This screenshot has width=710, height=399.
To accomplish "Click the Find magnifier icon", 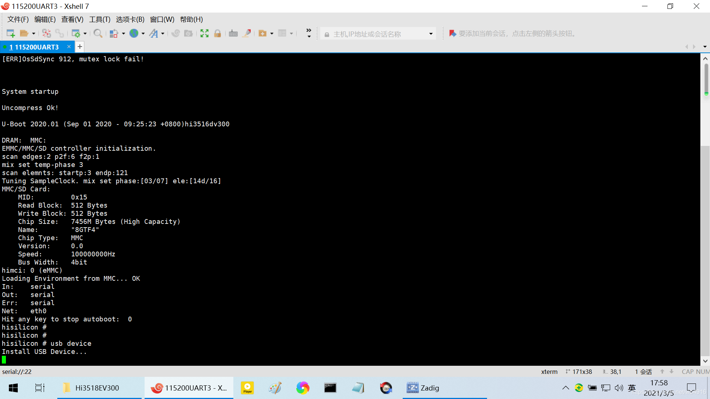I will click(x=98, y=34).
